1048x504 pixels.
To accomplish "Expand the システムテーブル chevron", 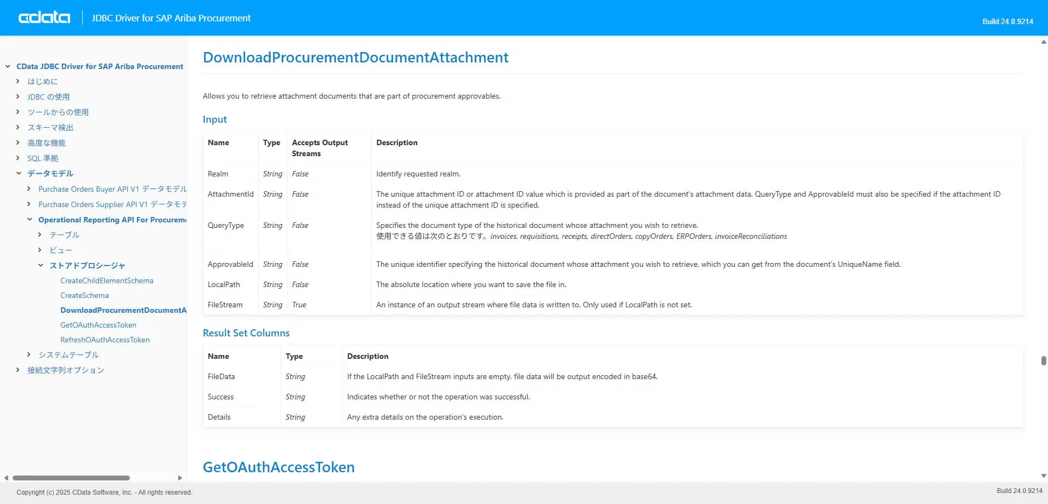I will click(x=29, y=354).
